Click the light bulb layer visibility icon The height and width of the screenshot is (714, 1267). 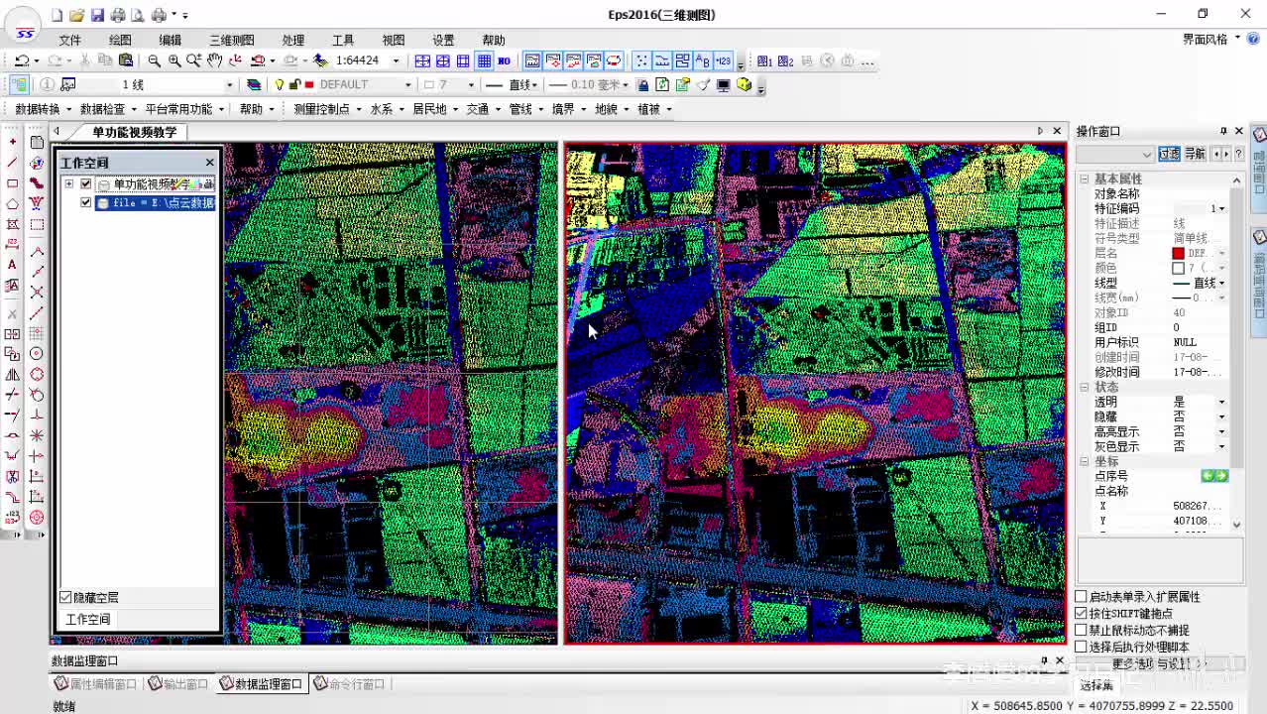click(280, 85)
